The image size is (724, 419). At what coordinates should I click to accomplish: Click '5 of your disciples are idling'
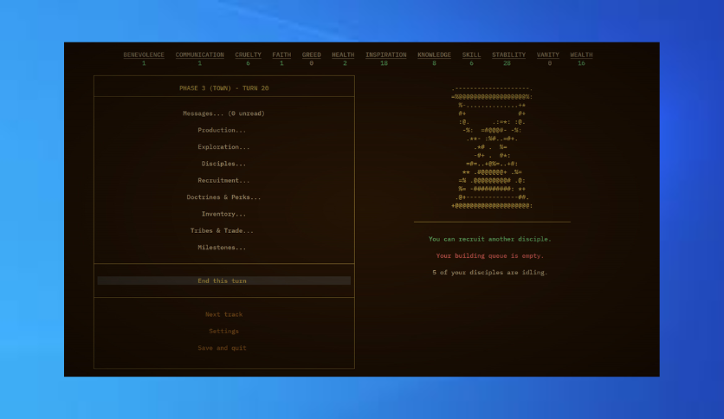[x=490, y=273]
